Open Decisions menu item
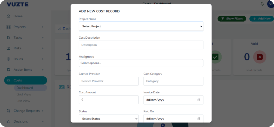The width and height of the screenshot is (274, 127). point(21,121)
